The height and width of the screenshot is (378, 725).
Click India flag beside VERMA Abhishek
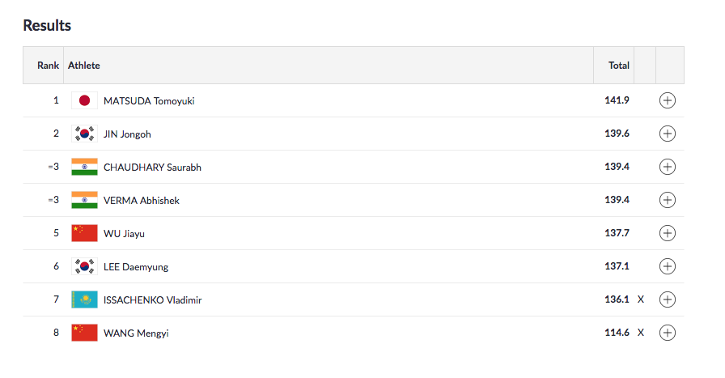(84, 201)
